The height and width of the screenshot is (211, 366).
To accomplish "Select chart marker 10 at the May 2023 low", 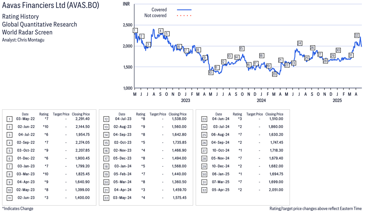I will [210, 72].
